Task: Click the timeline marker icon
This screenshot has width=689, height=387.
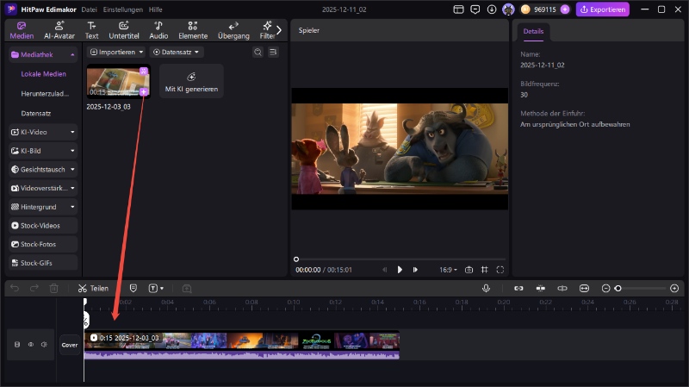Action: [x=133, y=288]
